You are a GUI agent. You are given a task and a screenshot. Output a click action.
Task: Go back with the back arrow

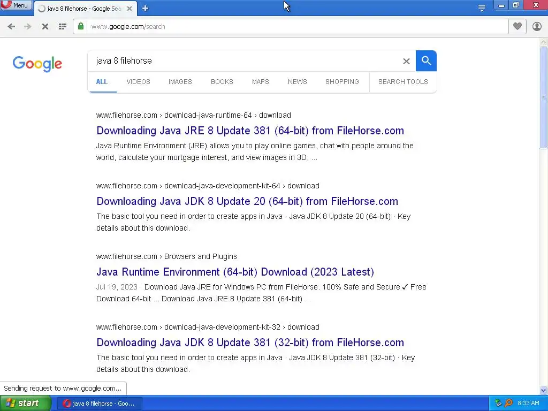click(x=11, y=27)
